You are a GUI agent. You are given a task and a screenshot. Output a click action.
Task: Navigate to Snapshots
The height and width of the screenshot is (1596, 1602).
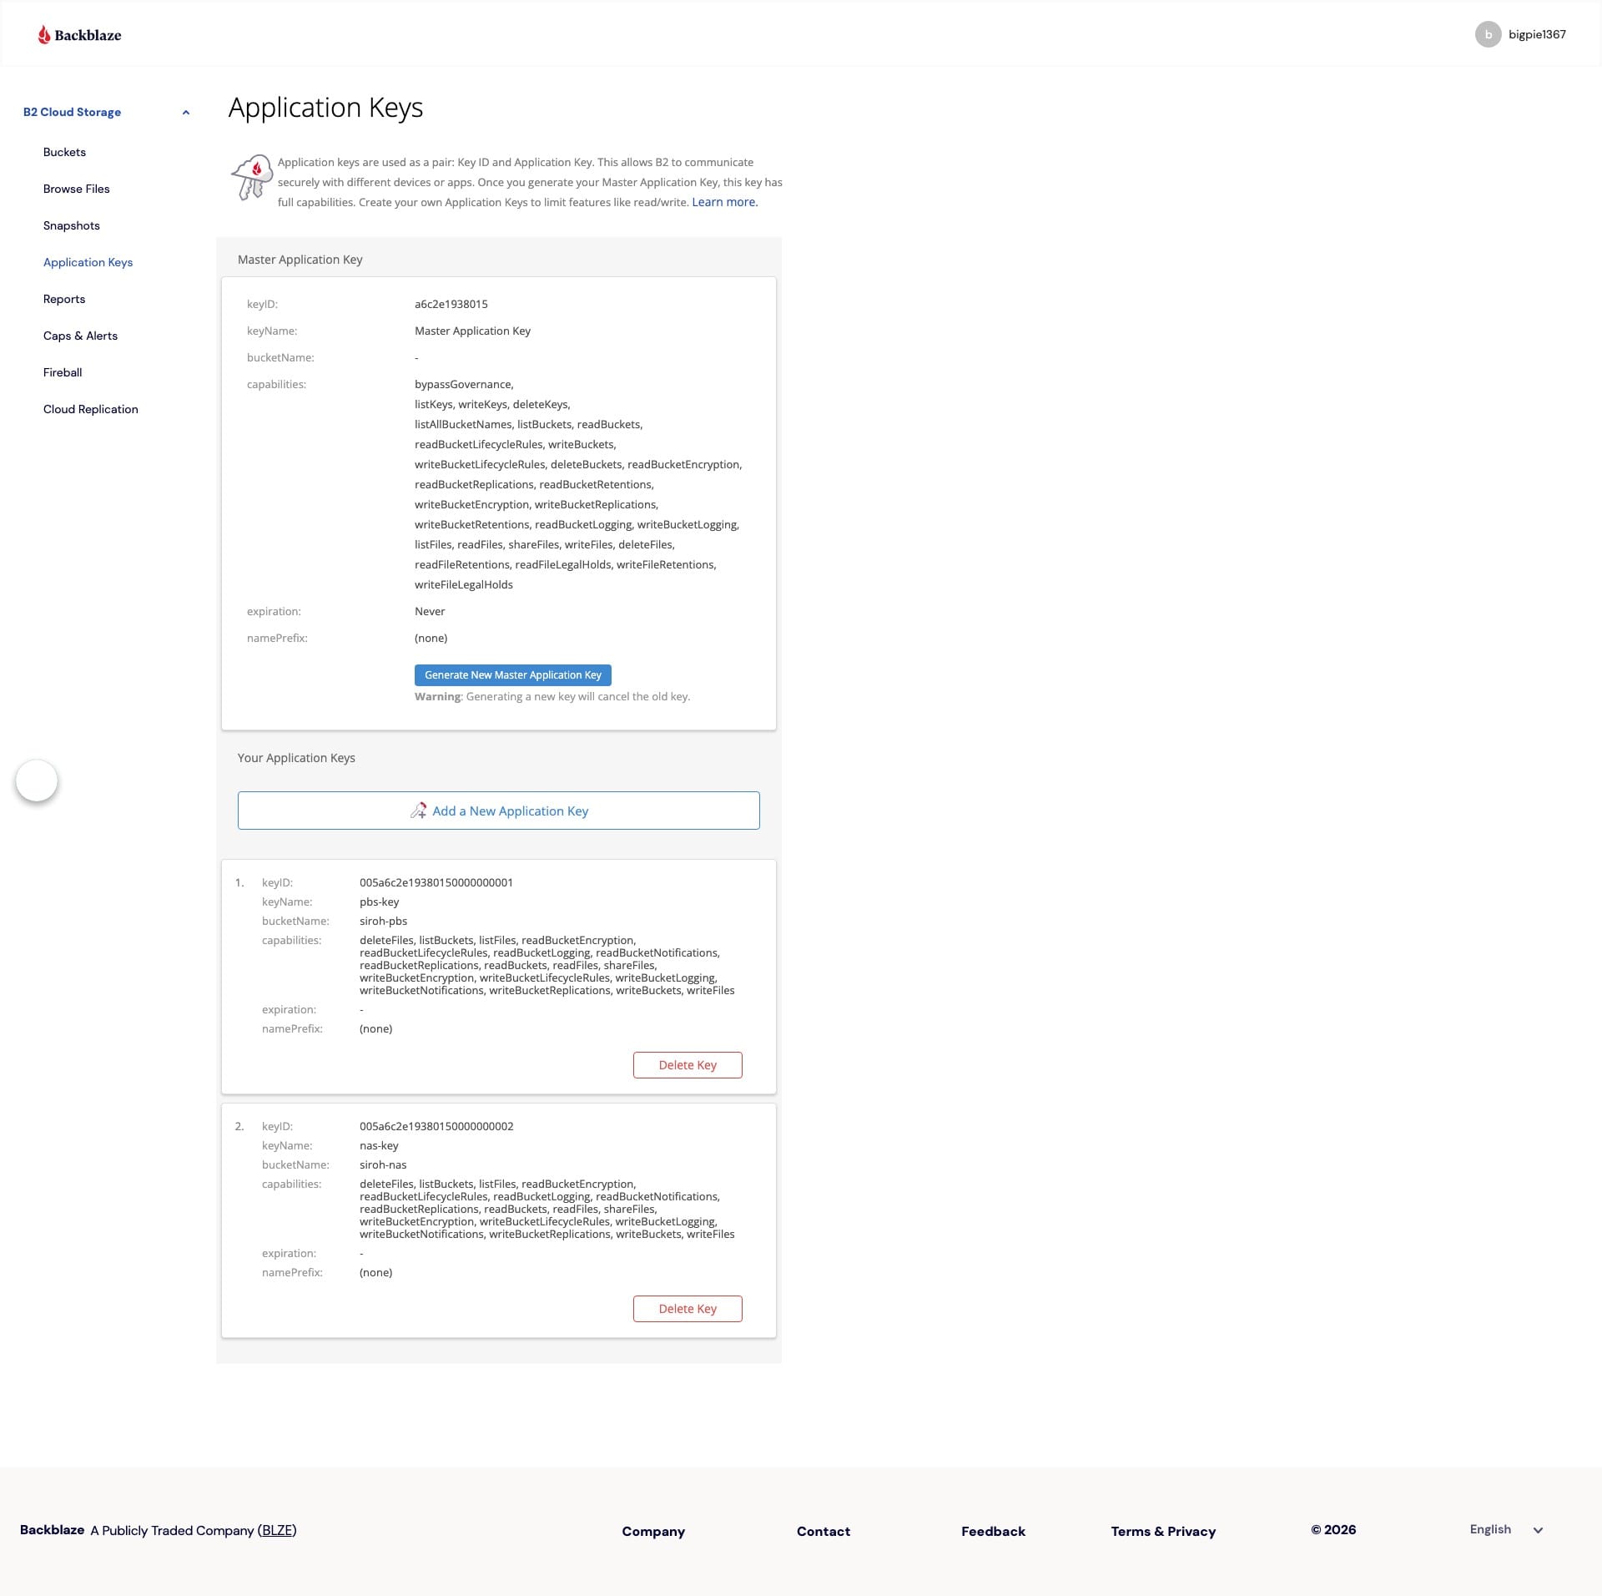[x=71, y=225]
